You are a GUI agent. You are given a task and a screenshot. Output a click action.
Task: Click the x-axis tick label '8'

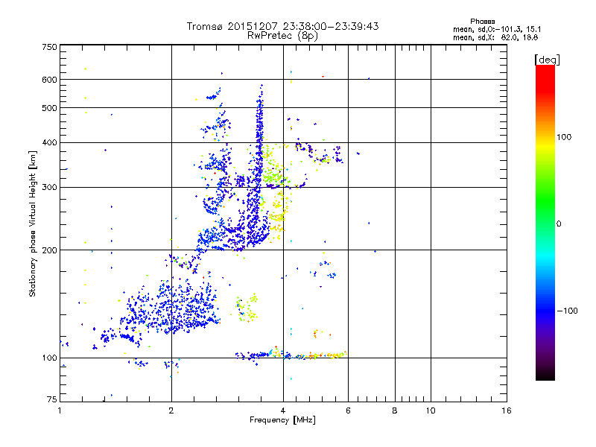[395, 410]
